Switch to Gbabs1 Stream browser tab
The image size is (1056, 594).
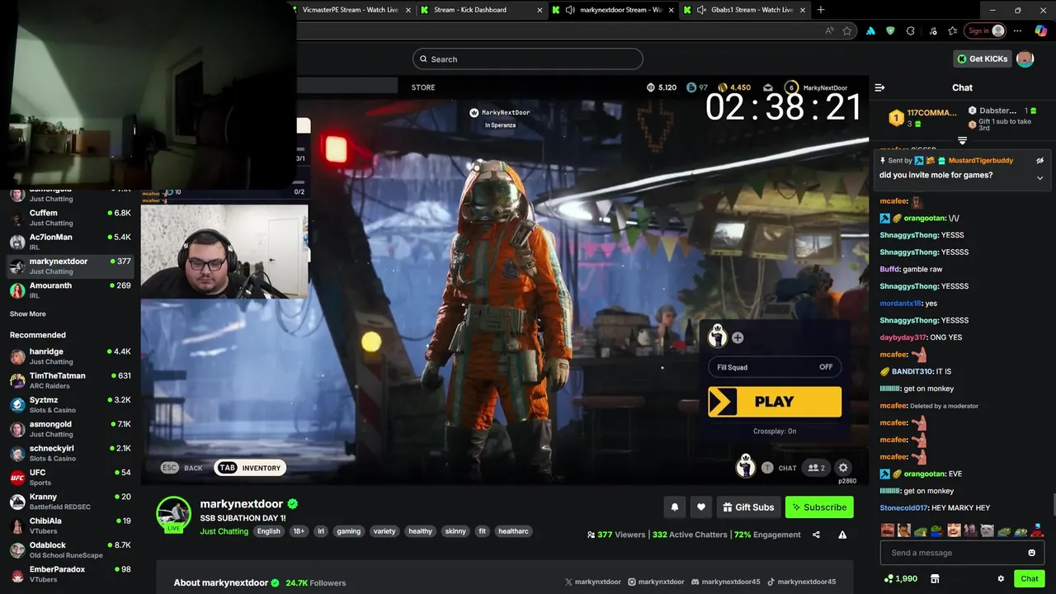(744, 10)
